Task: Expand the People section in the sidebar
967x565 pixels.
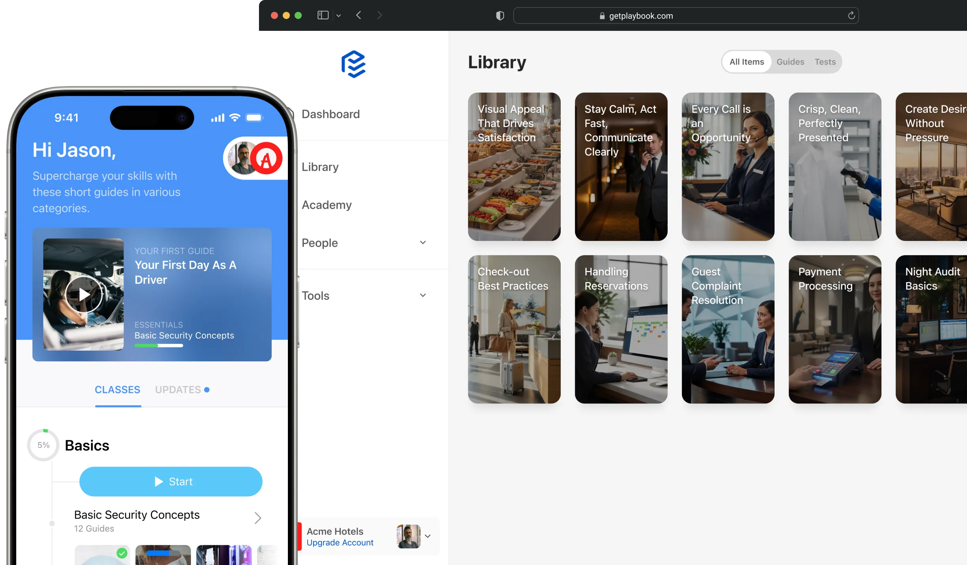Action: coord(423,242)
